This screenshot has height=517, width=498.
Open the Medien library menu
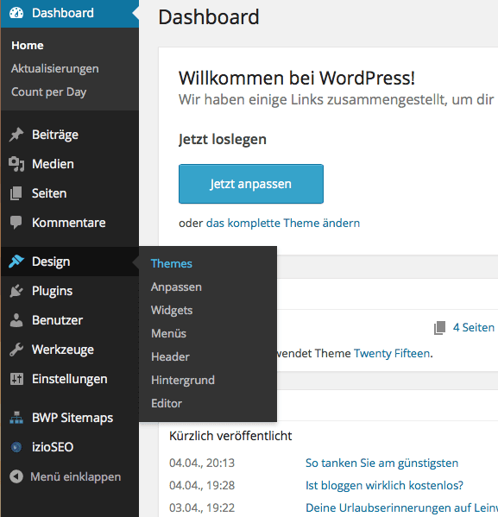(x=53, y=164)
